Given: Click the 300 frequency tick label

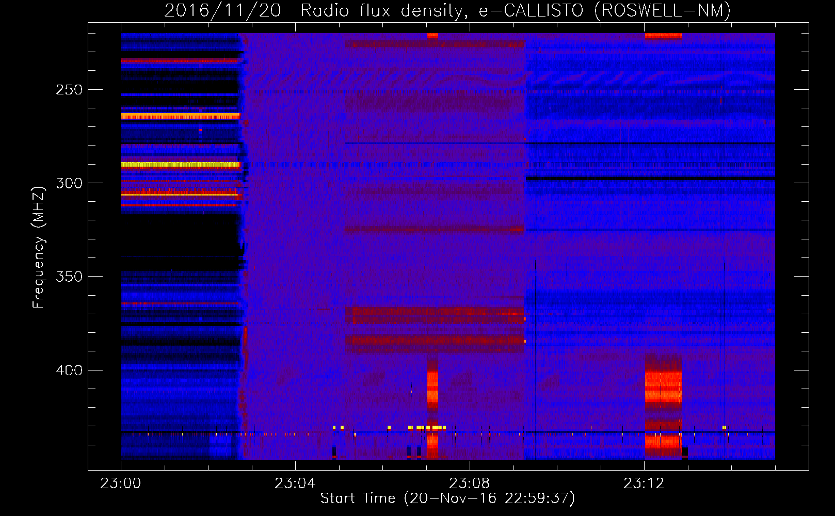Looking at the screenshot, I should pos(69,183).
